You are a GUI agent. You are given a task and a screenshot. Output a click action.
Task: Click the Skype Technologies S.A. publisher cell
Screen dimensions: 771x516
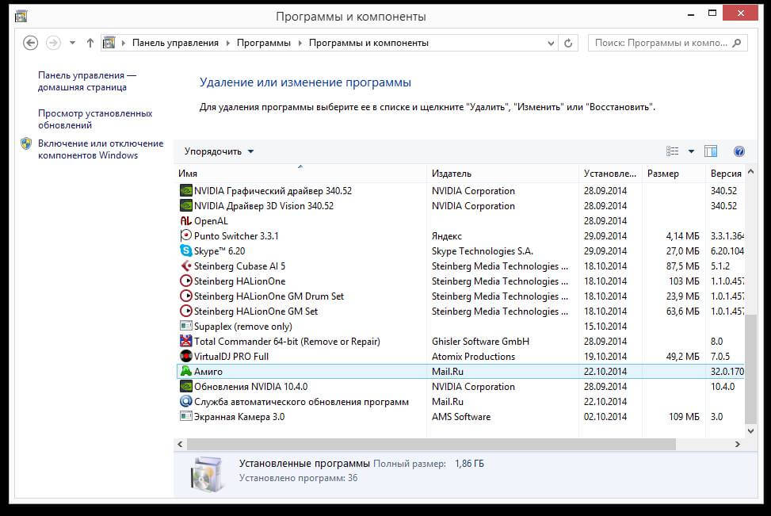point(482,251)
